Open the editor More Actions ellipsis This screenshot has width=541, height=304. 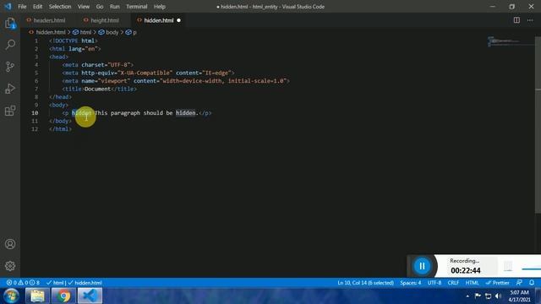point(530,20)
